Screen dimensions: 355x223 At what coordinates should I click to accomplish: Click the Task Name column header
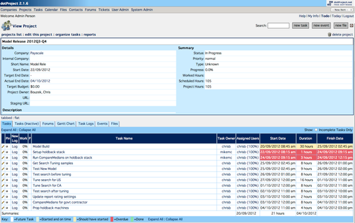[x=124, y=138]
